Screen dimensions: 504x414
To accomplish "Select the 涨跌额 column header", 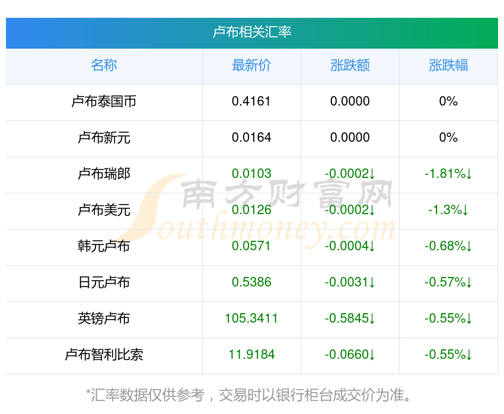I will coord(350,65).
